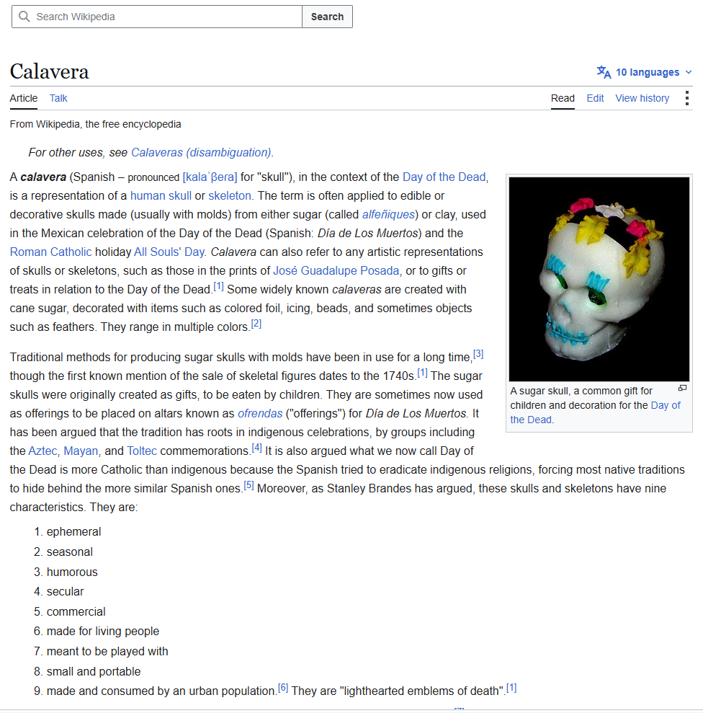Click the Calavera page heading
This screenshot has height=713, width=703.
(x=50, y=71)
